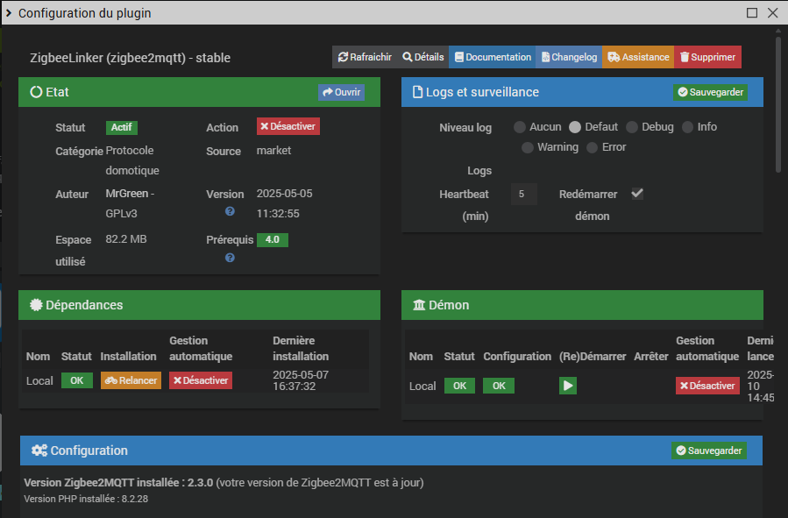Select Info log level
788x518 pixels.
click(x=687, y=127)
